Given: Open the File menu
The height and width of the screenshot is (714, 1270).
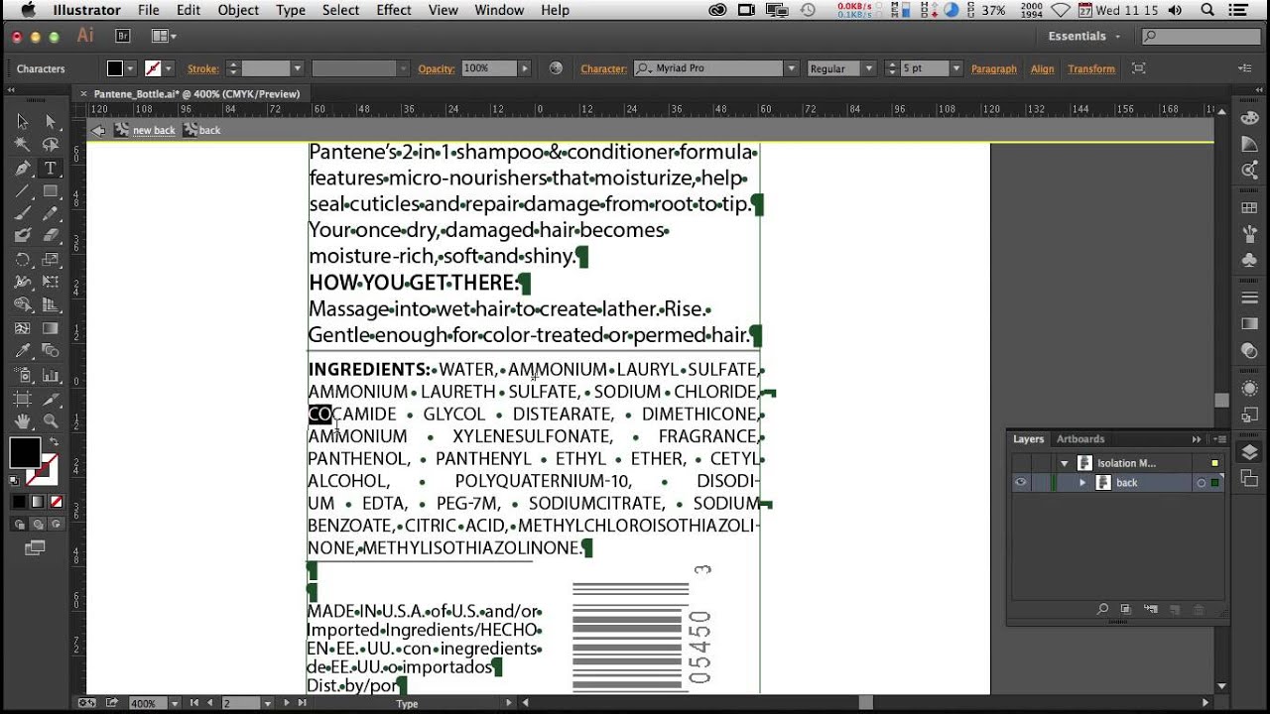Looking at the screenshot, I should click(x=149, y=10).
